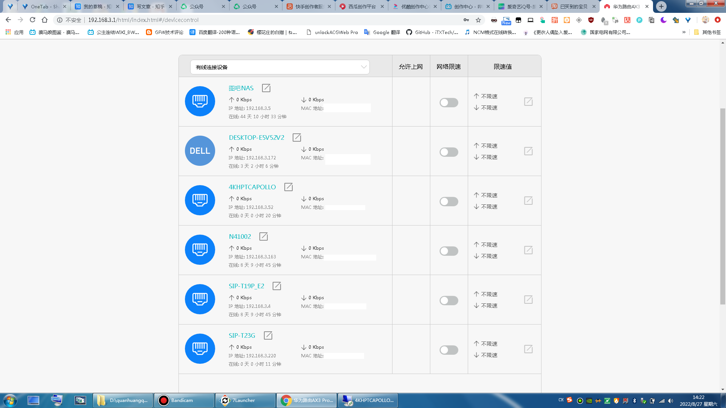Enable network speed limit for SIP-T23G

click(x=449, y=350)
